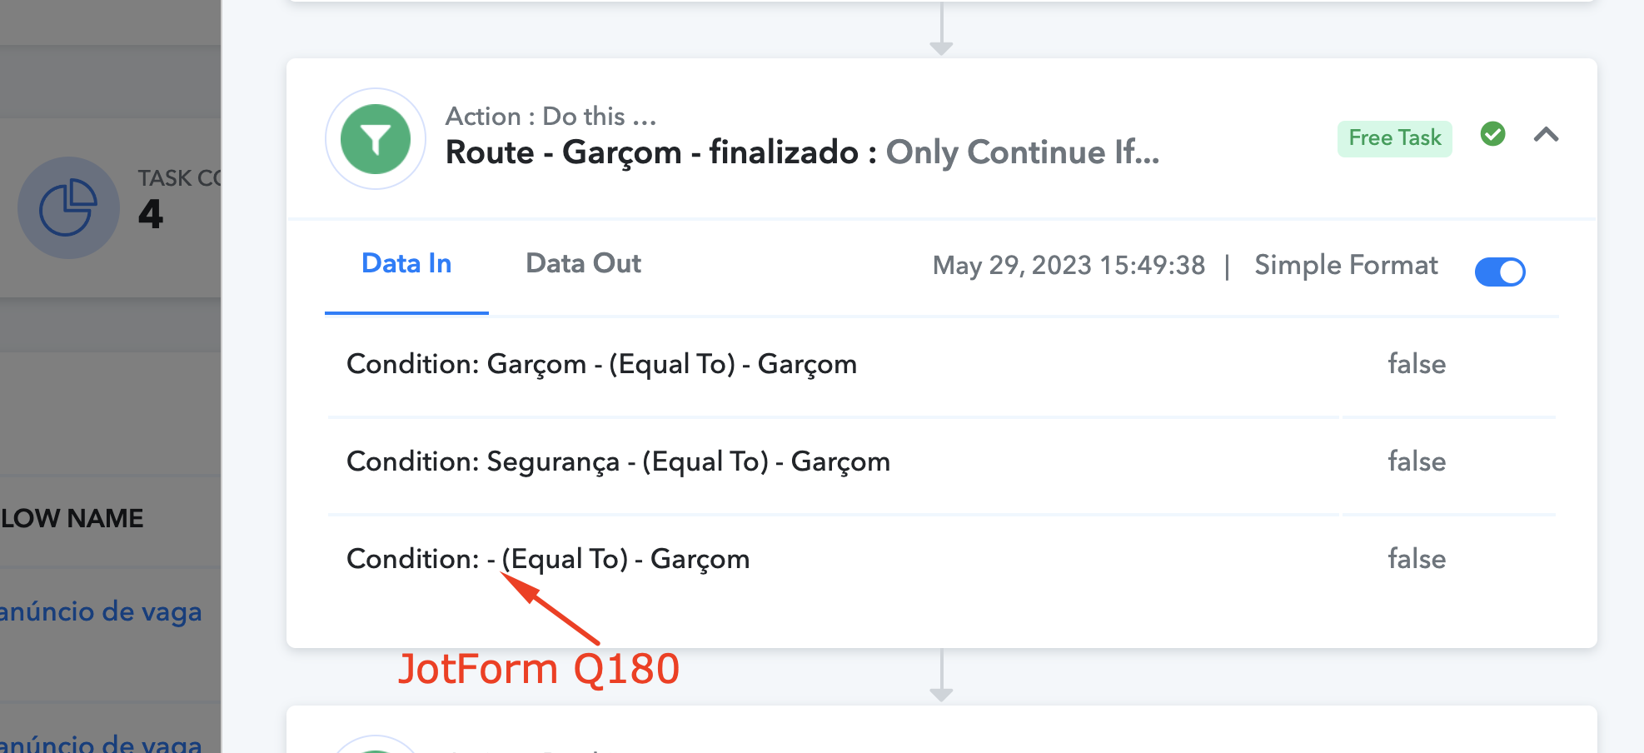Click the Action : Do this label
1644x753 pixels.
pyautogui.click(x=550, y=117)
